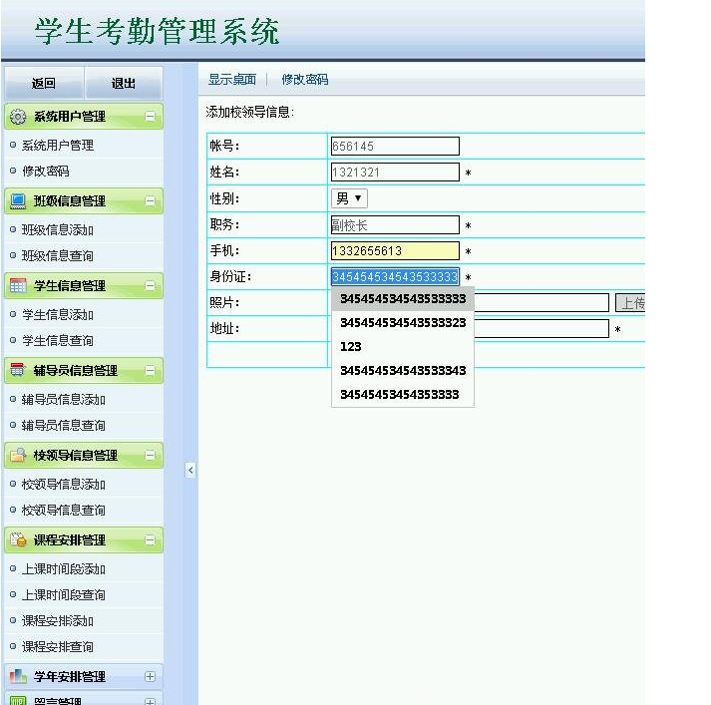The height and width of the screenshot is (705, 711).
Task: Open 辅导员信息添加
Action: click(64, 400)
